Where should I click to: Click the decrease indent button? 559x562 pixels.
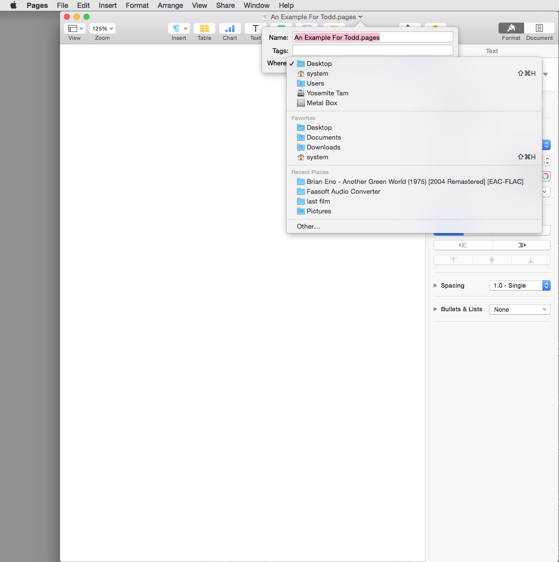coord(463,245)
